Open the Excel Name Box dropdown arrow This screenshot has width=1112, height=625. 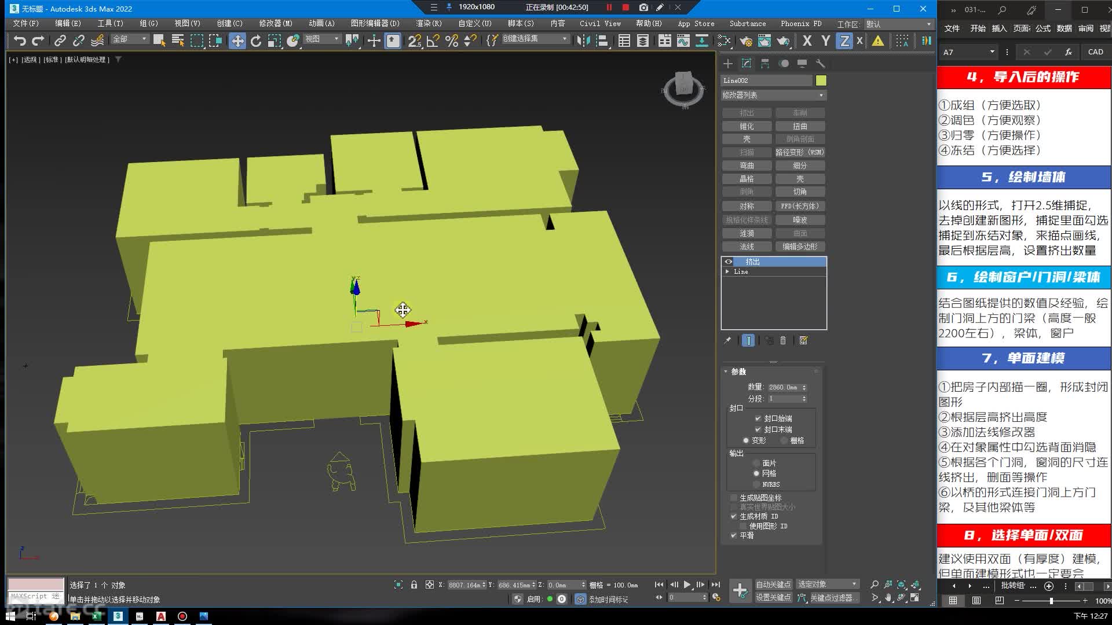click(992, 52)
